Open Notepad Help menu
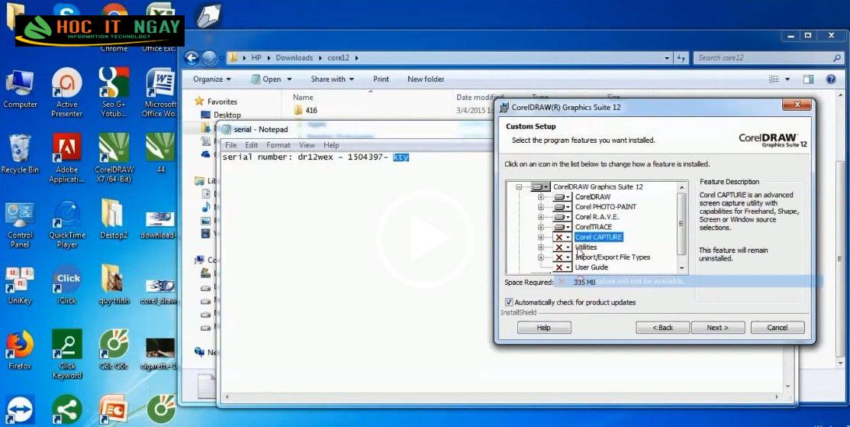This screenshot has width=850, height=427. point(331,145)
